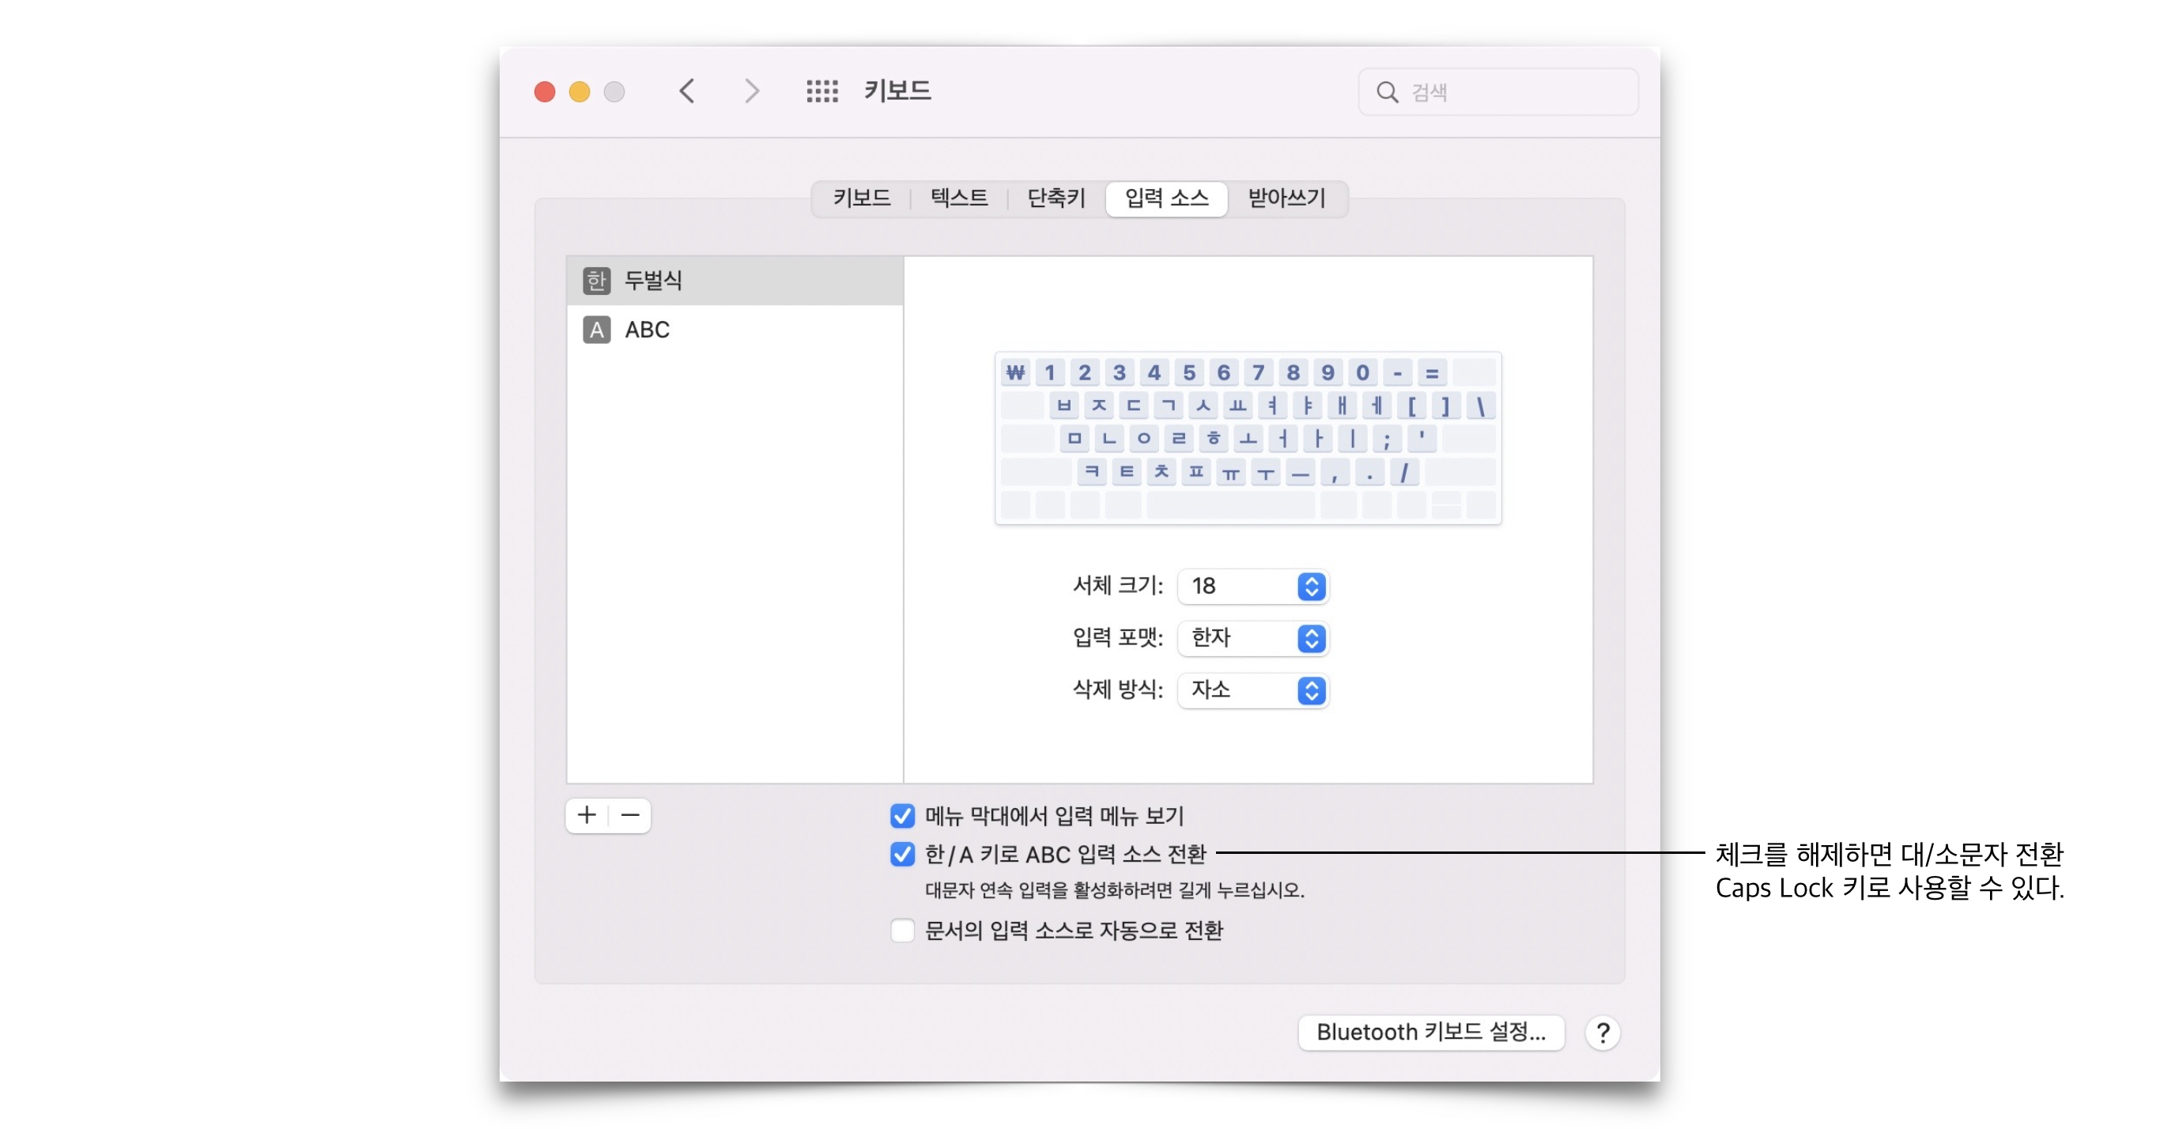Image resolution: width=2160 pixels, height=1129 pixels.
Task: Switch to the 받아쓰기 tab
Action: click(1286, 198)
